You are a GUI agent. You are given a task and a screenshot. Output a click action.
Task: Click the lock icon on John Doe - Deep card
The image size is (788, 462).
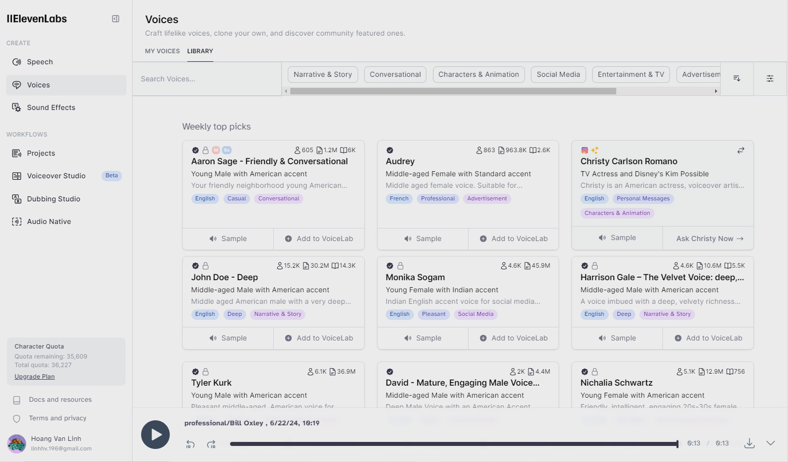pos(206,266)
